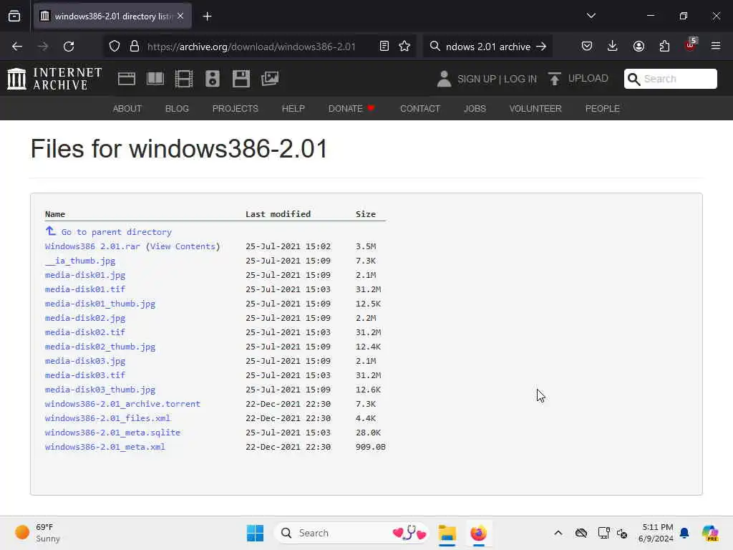
Task: Open the Audio speaker icon
Action: click(212, 79)
